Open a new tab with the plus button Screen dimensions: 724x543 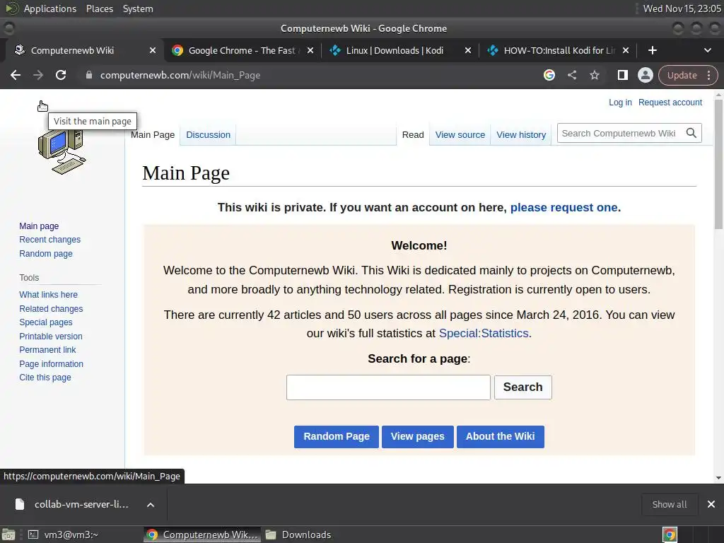[653, 50]
